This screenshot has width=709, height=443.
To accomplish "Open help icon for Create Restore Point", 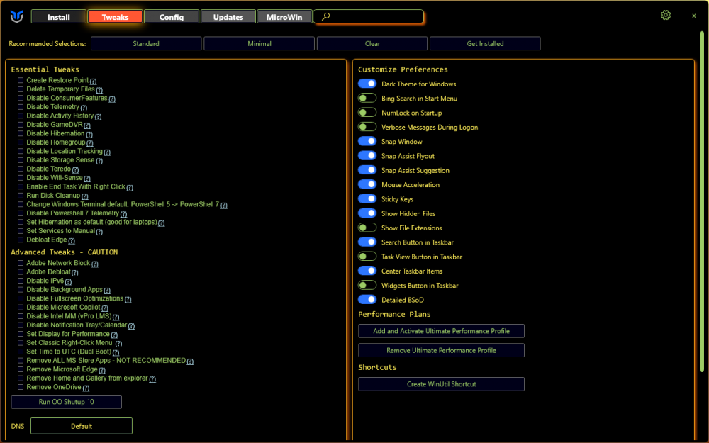I will [93, 82].
